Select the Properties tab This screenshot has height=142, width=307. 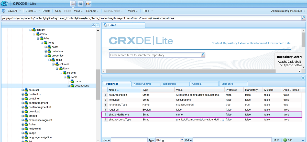(116, 84)
